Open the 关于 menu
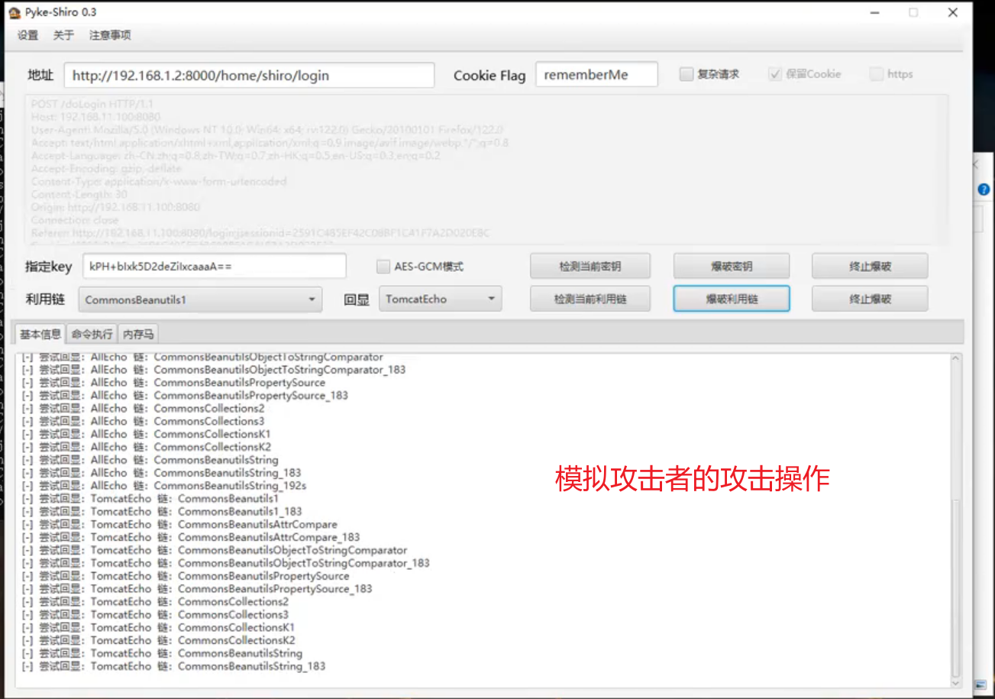The height and width of the screenshot is (699, 995). click(x=63, y=34)
